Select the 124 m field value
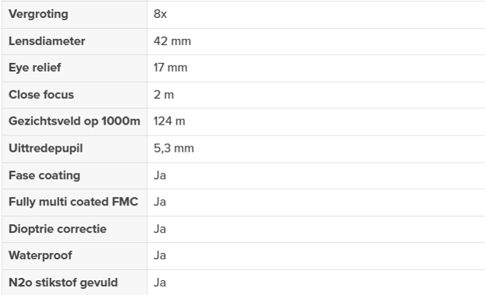The height and width of the screenshot is (295, 485). click(169, 121)
